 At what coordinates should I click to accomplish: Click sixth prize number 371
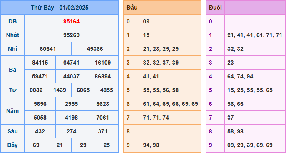point(103,131)
